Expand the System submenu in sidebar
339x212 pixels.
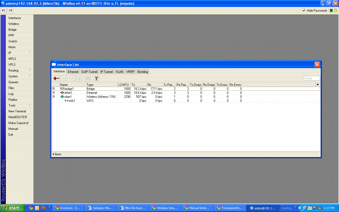tap(30, 76)
